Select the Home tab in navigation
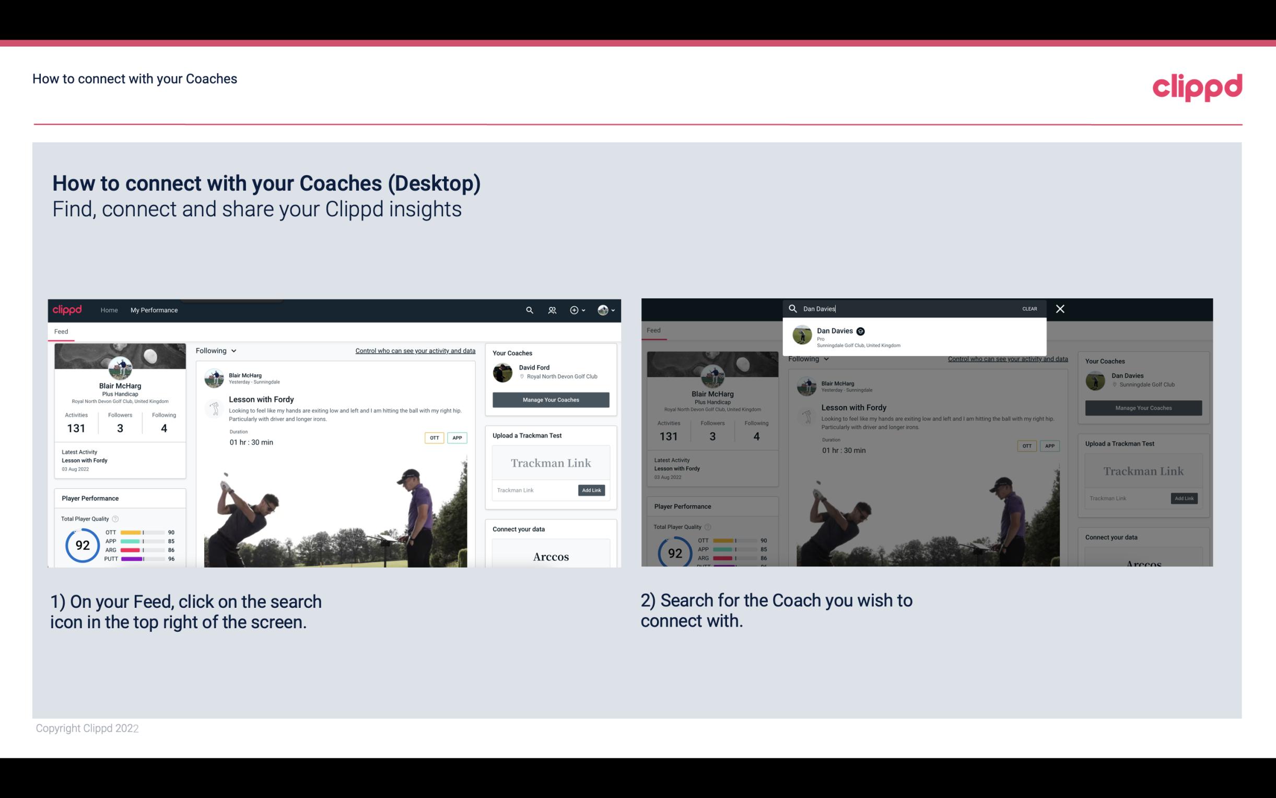 click(x=109, y=310)
